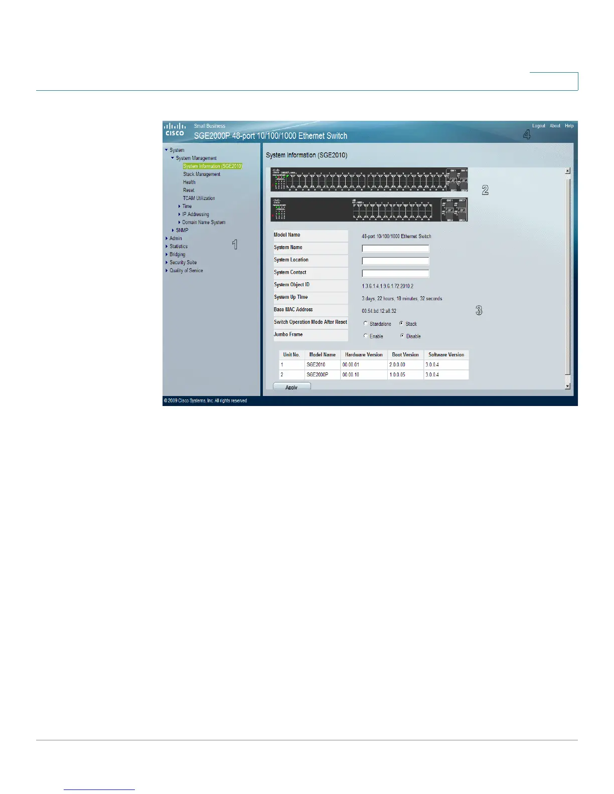Click boot version 1.0.0.05 cell
The height and width of the screenshot is (794, 614).
[405, 374]
